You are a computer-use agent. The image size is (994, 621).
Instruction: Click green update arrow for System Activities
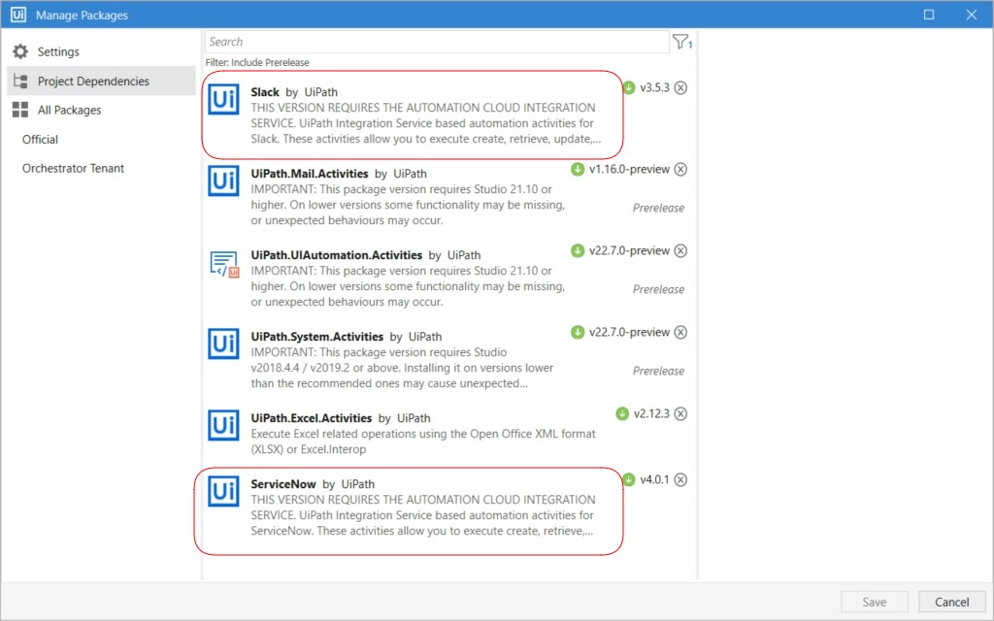578,332
